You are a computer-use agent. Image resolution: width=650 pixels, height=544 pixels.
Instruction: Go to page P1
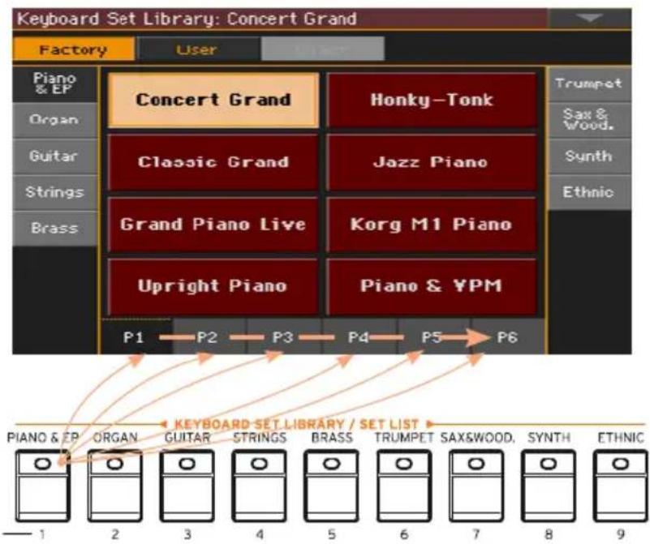(136, 337)
